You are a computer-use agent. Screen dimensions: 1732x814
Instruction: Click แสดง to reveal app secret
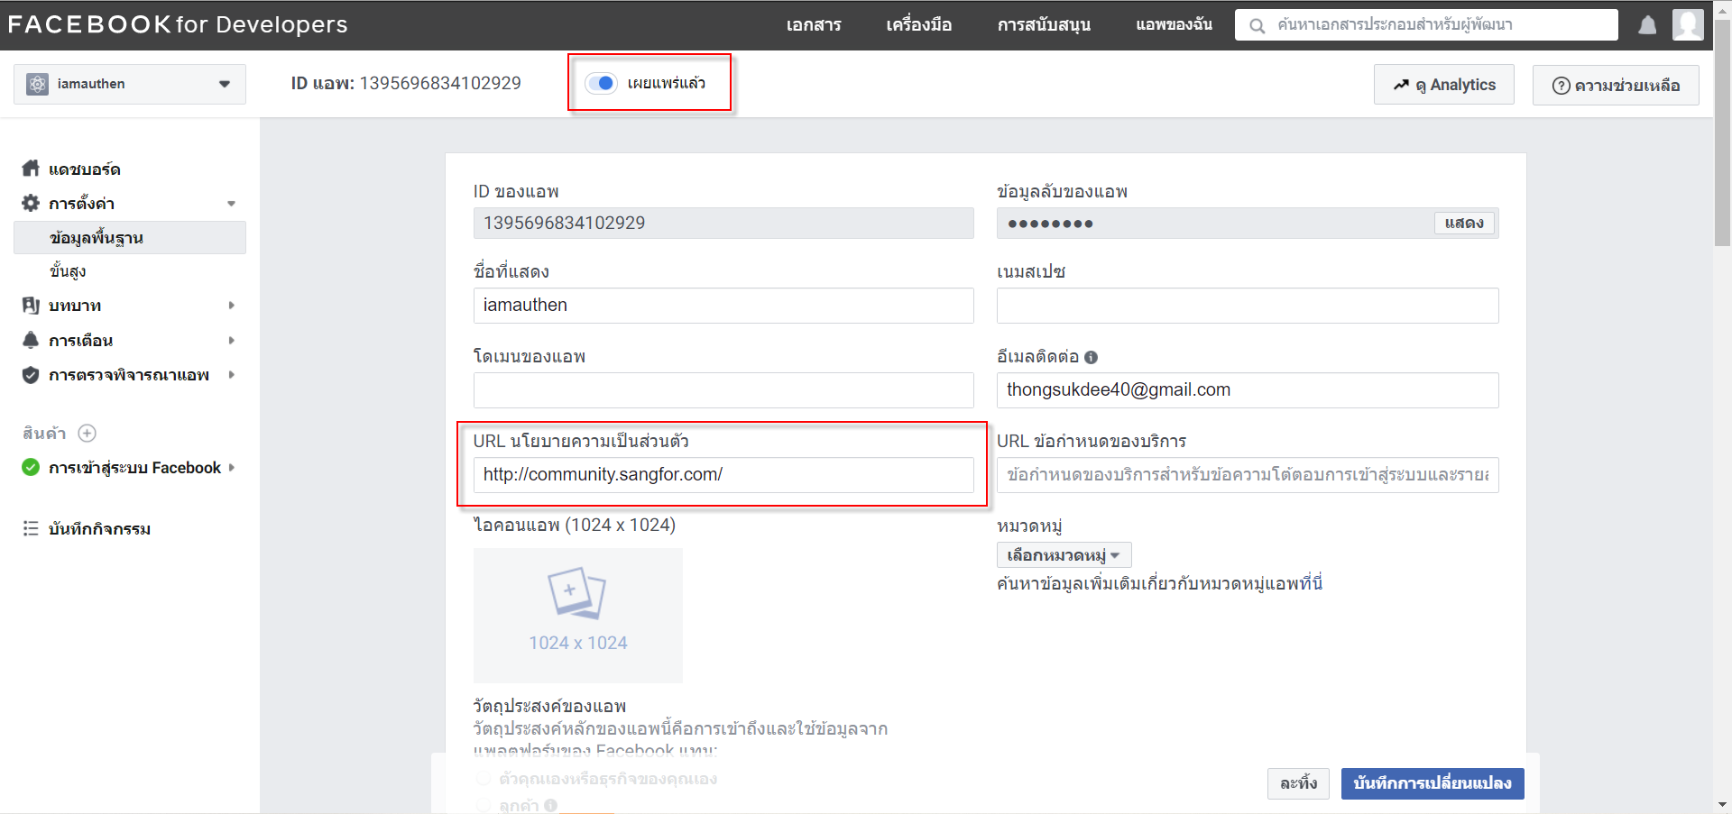pos(1464,223)
